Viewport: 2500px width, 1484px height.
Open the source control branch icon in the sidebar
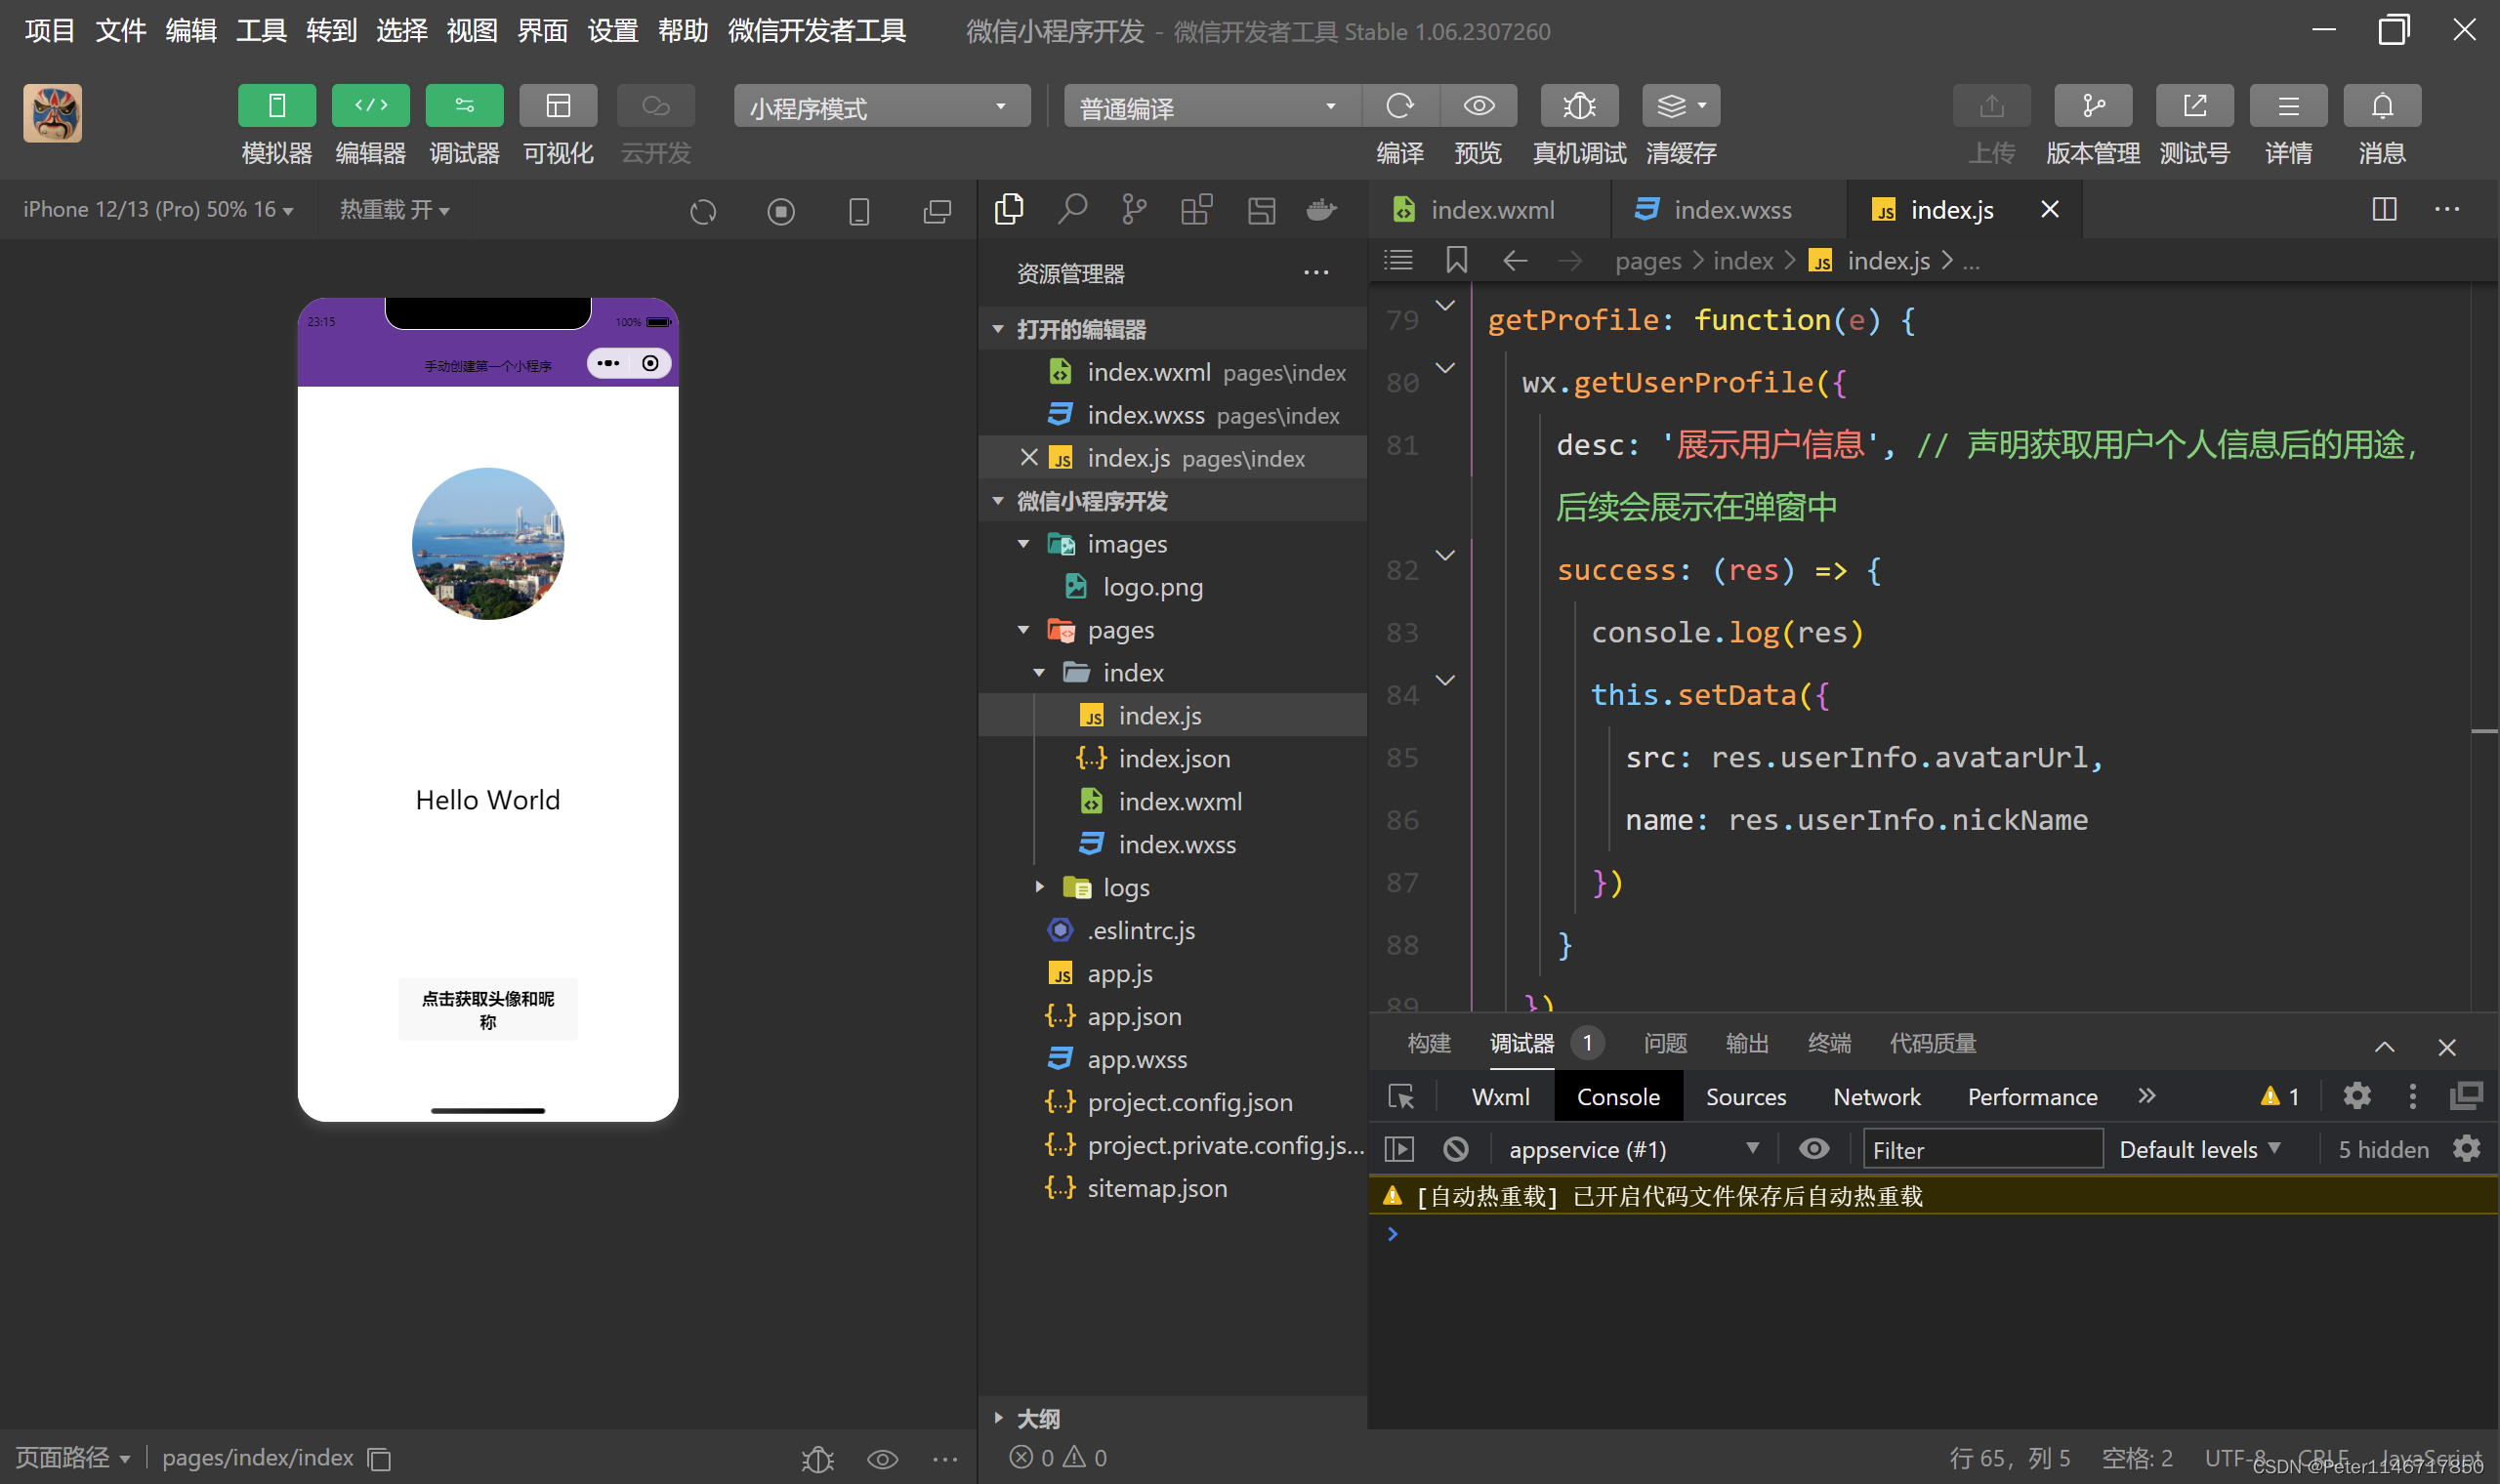tap(1134, 209)
